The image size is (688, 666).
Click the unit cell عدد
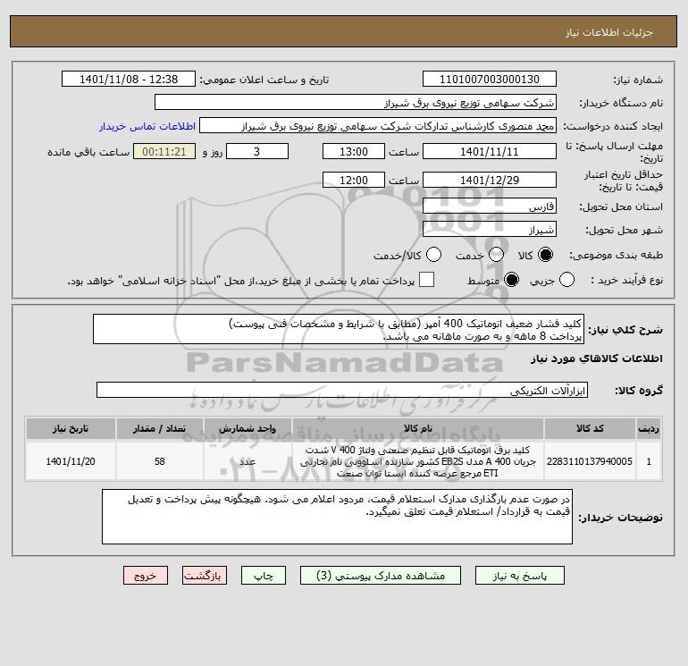pos(248,461)
